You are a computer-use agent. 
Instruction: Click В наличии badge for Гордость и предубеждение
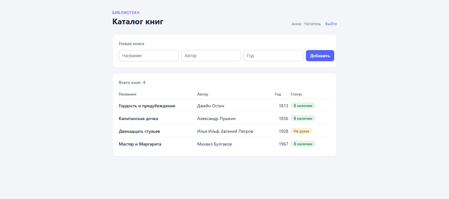(303, 106)
